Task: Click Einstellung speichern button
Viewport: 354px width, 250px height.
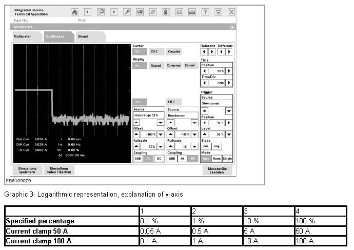Action: pos(27,170)
